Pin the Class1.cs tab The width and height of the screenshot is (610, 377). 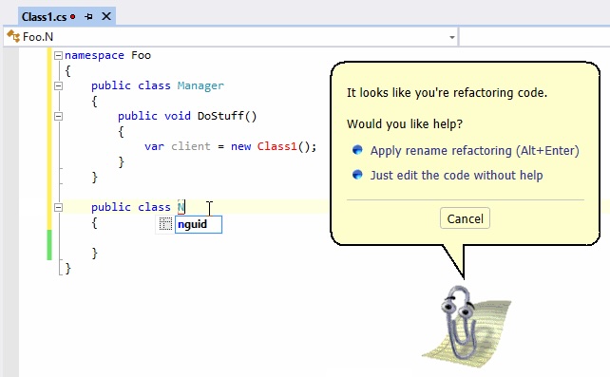click(88, 17)
